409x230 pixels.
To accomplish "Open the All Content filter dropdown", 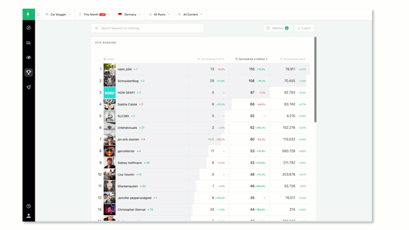I will 190,14.
